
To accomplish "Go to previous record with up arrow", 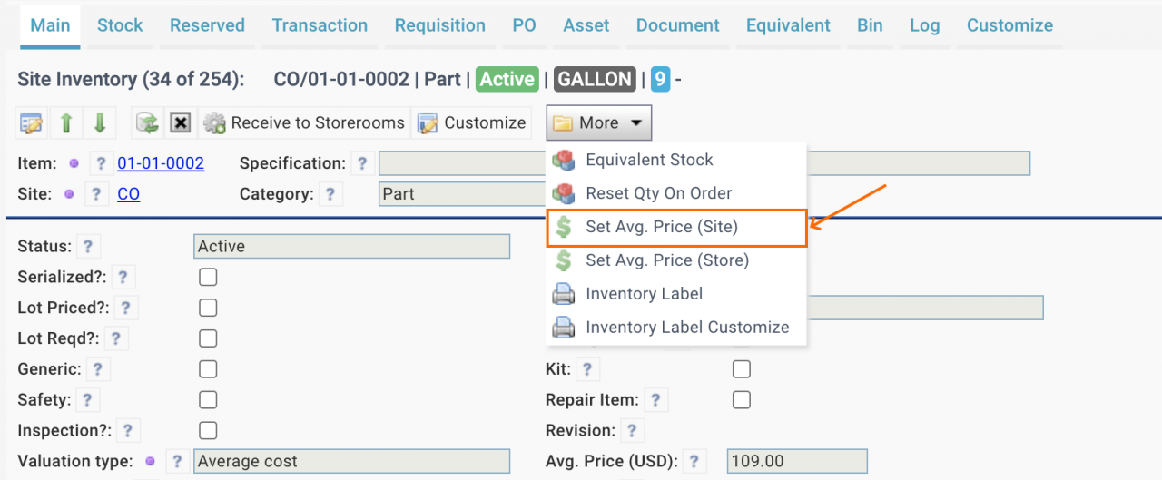I will (66, 123).
